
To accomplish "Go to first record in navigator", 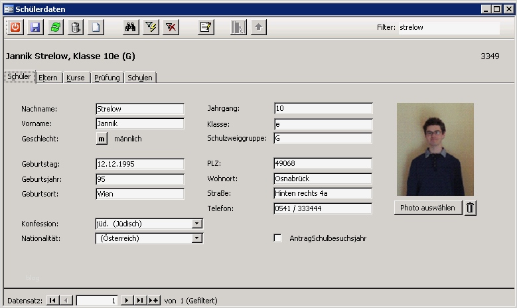I will click(52, 301).
